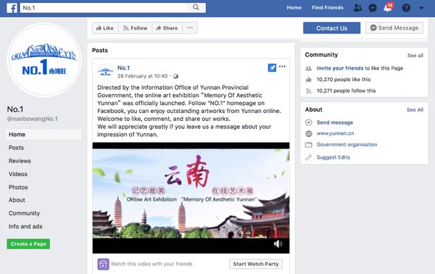
Task: Click See All in About panel
Action: pyautogui.click(x=415, y=110)
